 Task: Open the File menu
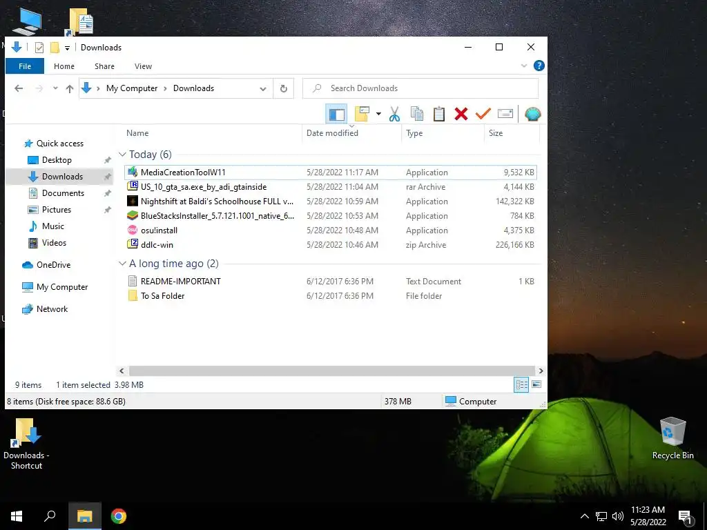pyautogui.click(x=25, y=66)
